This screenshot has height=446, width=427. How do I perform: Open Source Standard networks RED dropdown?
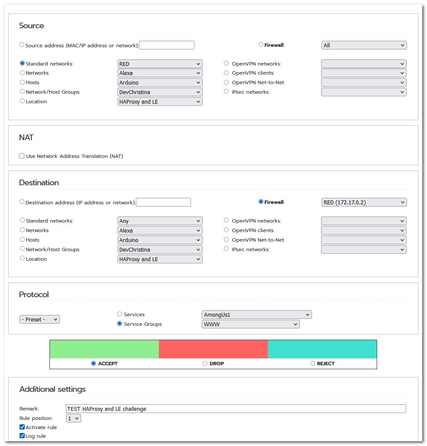160,64
